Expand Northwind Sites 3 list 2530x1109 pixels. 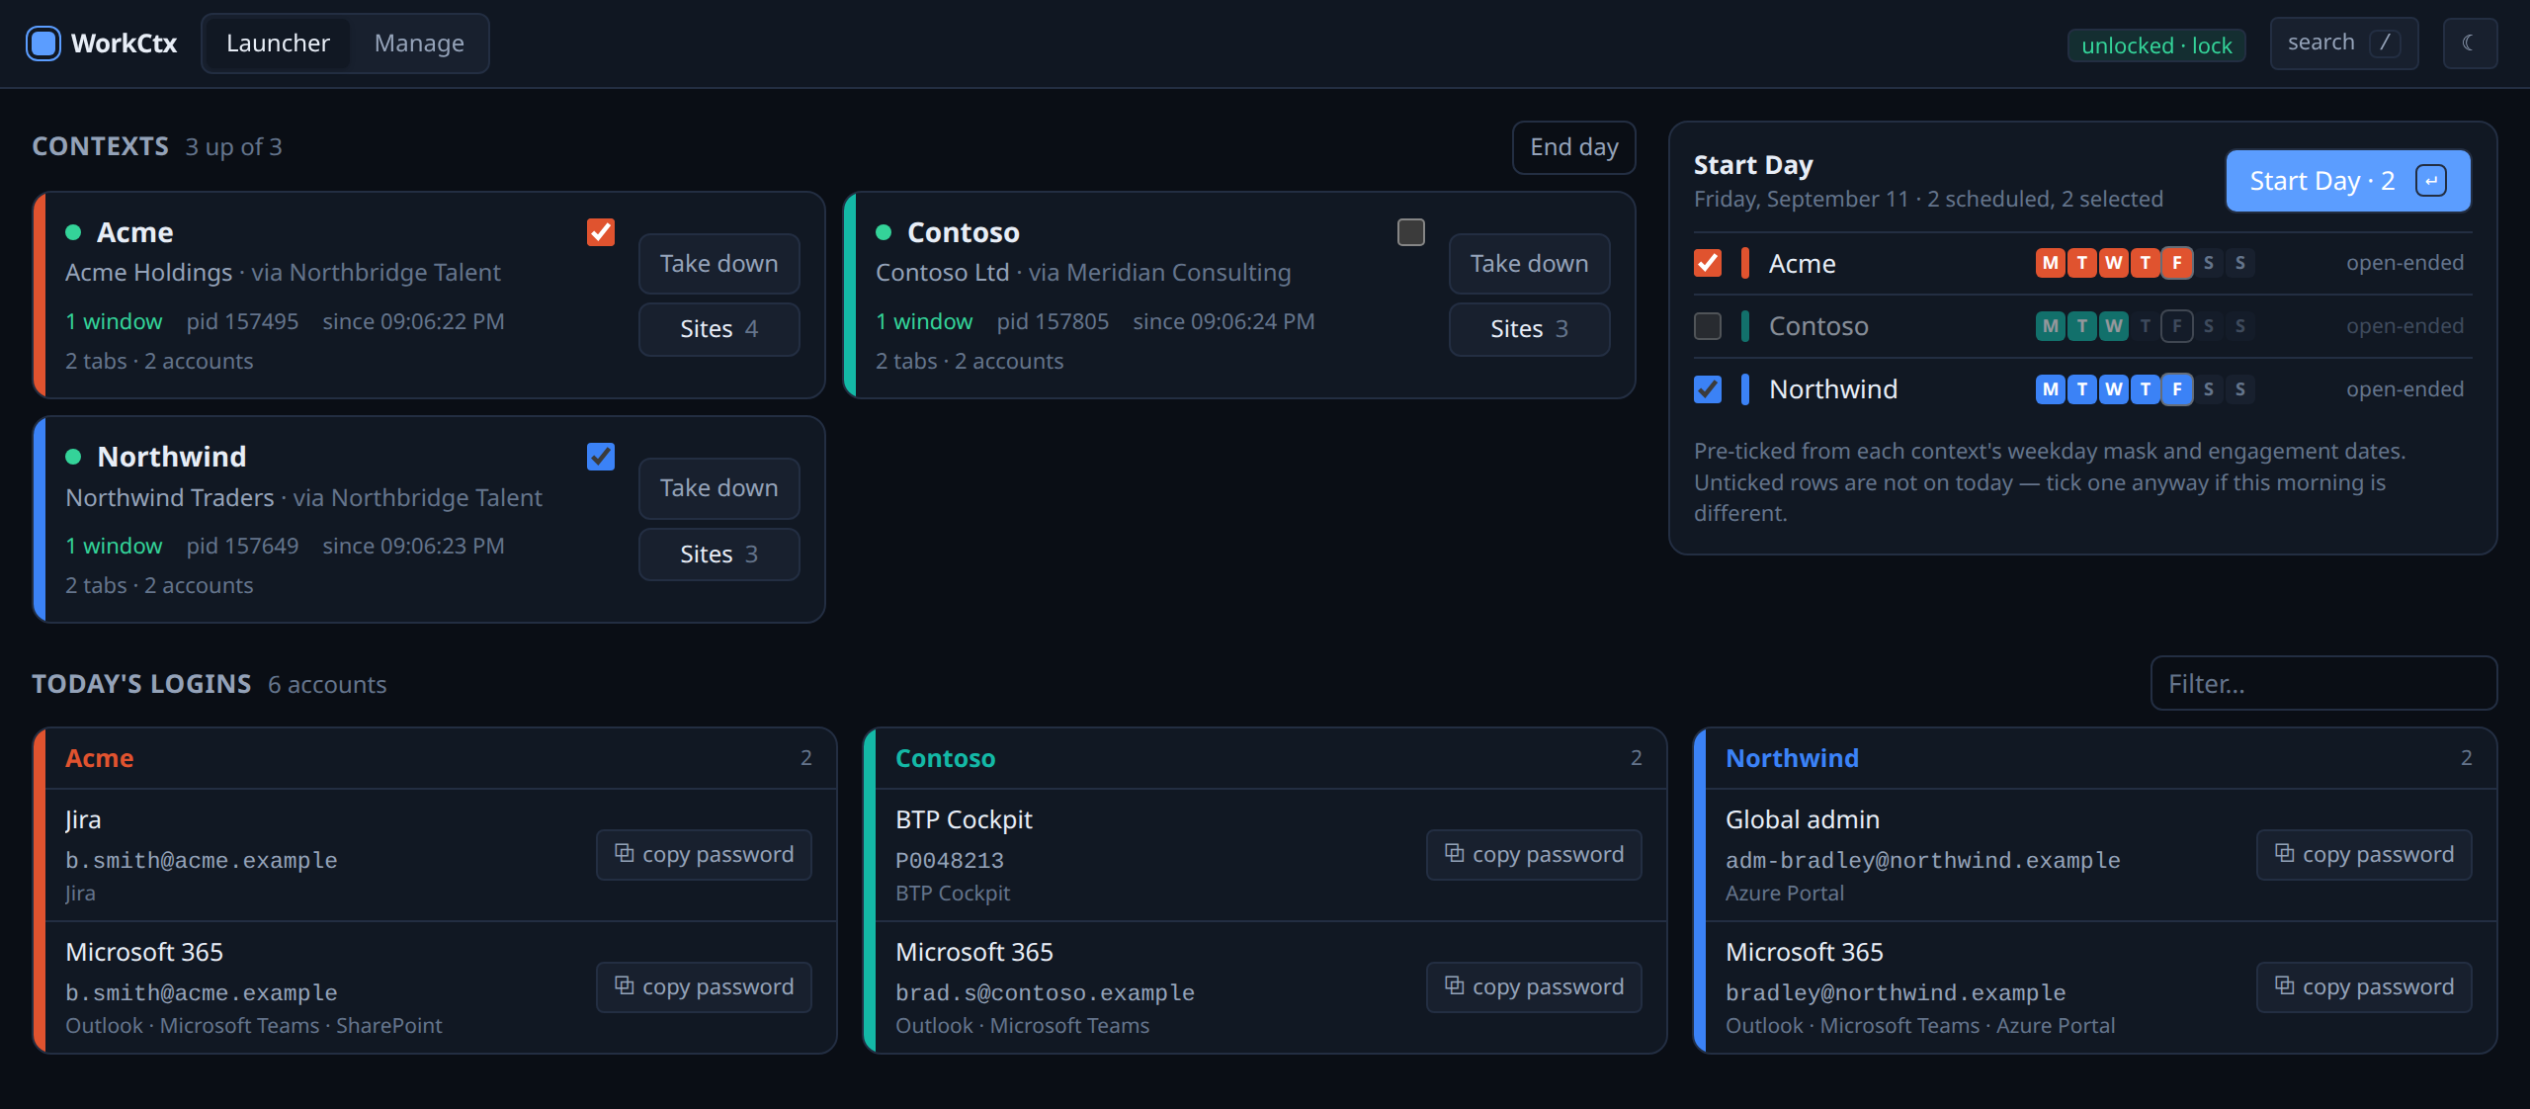click(718, 554)
